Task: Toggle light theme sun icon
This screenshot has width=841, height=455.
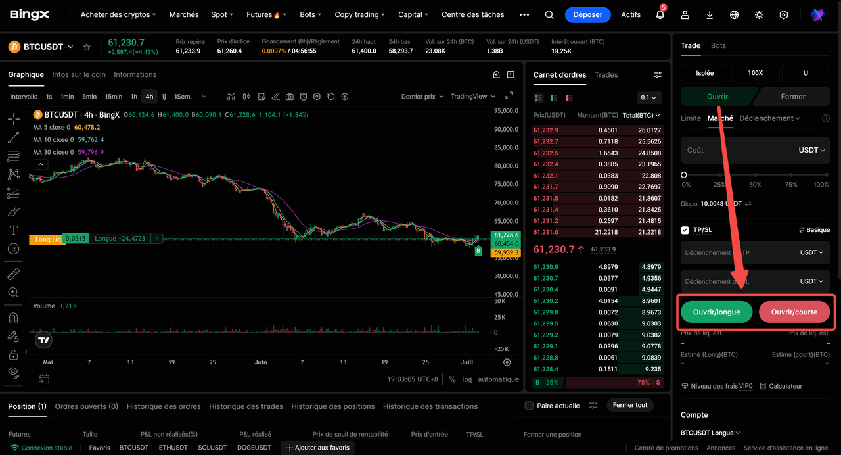Action: point(759,14)
